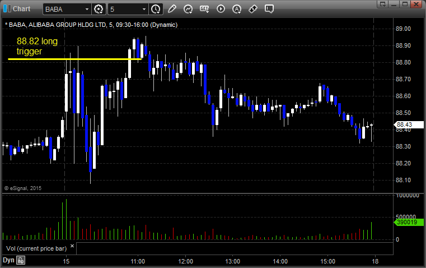Click the trade arrows icon
Screen dimensions: 426x268
tap(253, 9)
